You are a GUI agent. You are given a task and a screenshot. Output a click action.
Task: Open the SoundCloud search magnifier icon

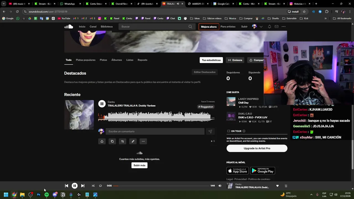click(x=190, y=27)
